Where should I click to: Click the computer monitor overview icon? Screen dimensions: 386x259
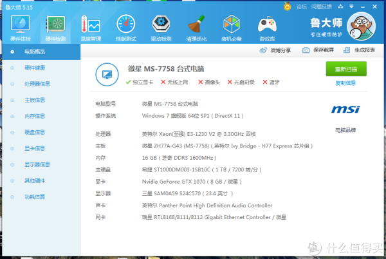click(x=107, y=75)
